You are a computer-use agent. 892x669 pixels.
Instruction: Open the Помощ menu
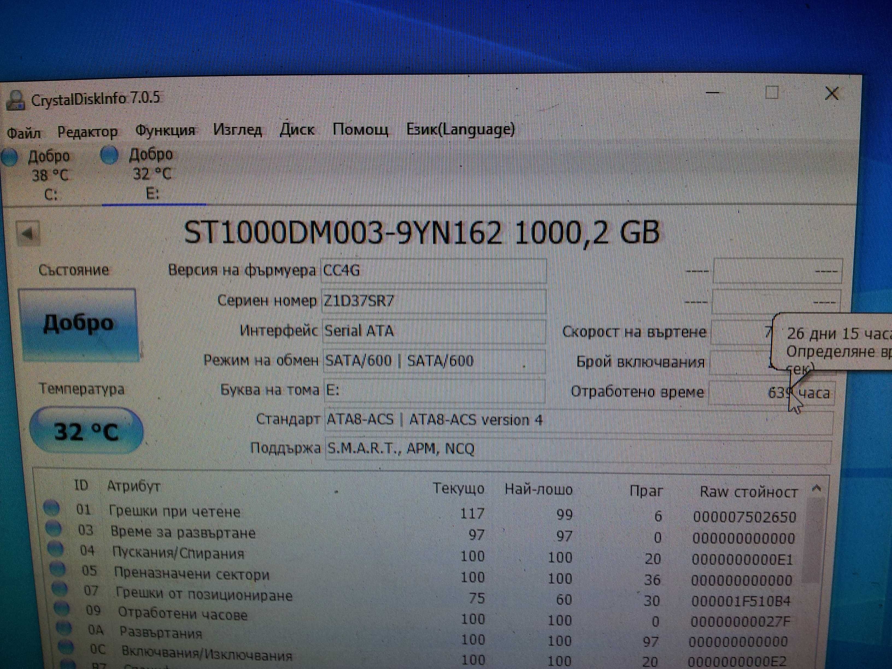(x=360, y=129)
